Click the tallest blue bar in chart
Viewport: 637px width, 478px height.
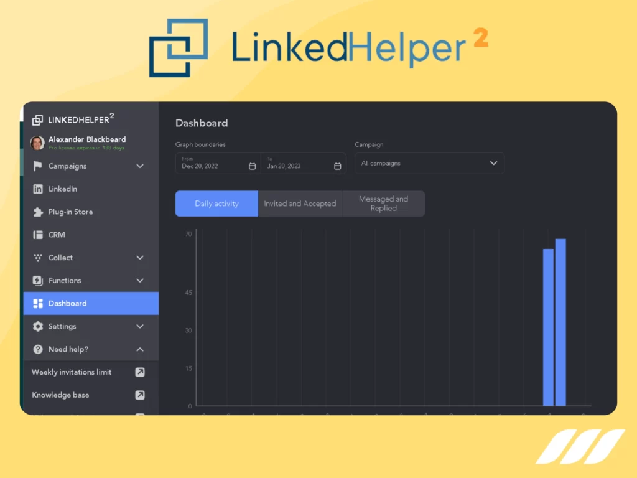point(560,322)
